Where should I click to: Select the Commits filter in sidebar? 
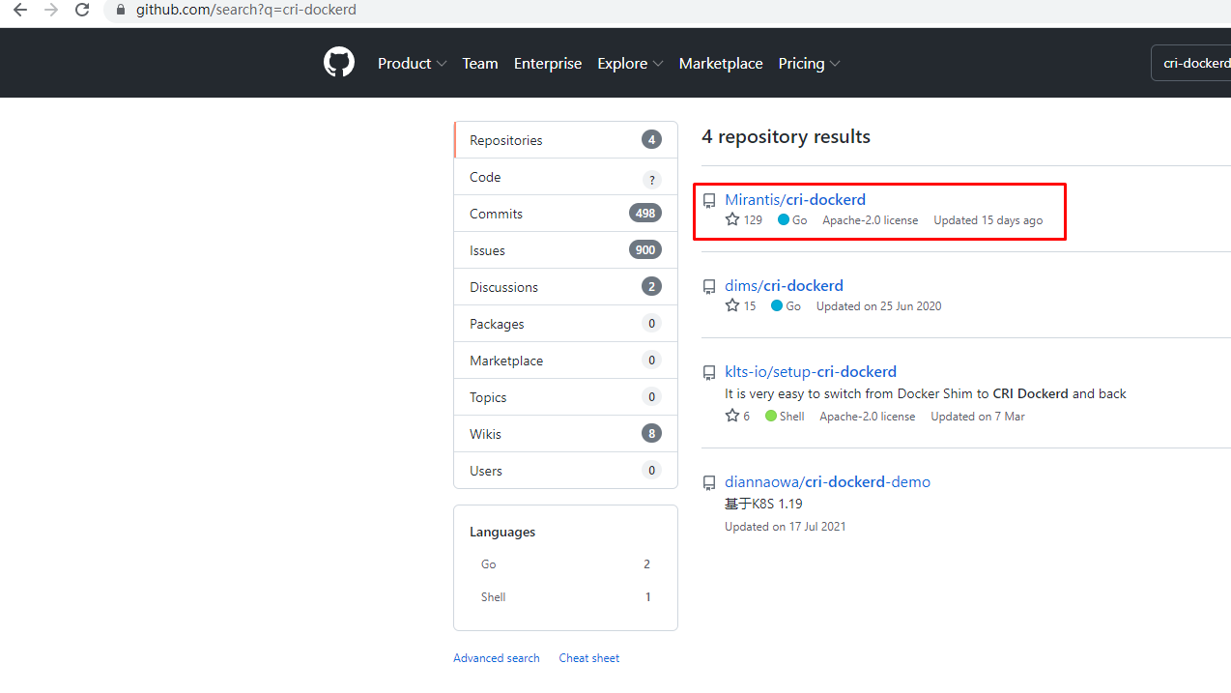coord(496,214)
